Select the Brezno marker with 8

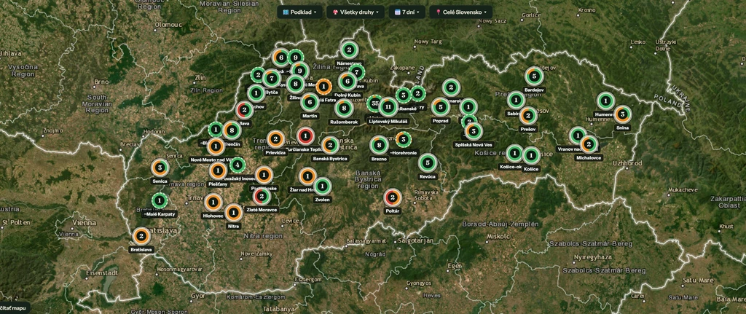point(379,145)
